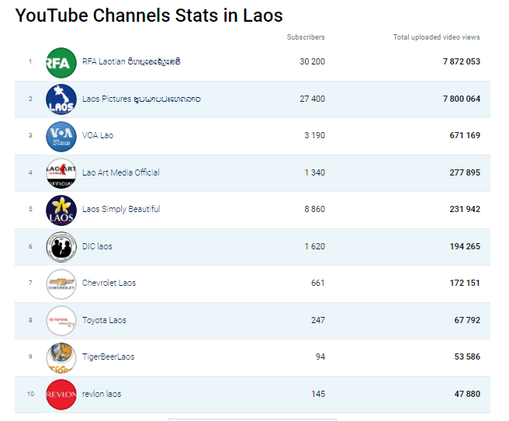
Task: Open the Chevrolet Laos channel link
Action: (109, 283)
